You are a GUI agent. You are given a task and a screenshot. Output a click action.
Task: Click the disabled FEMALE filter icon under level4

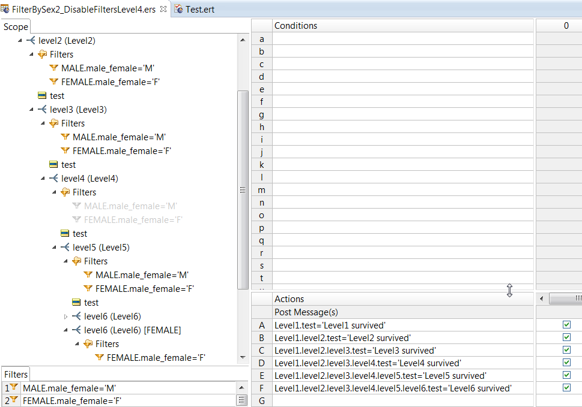(77, 219)
